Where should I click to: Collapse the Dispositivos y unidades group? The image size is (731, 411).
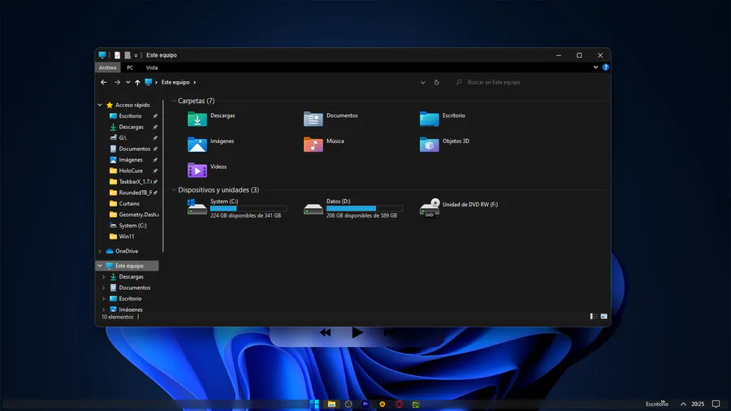pyautogui.click(x=174, y=189)
